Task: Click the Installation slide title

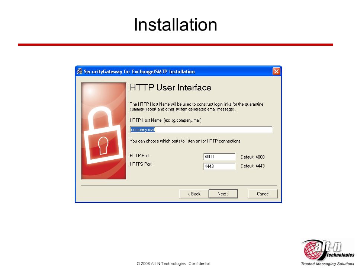Action: coord(175,25)
